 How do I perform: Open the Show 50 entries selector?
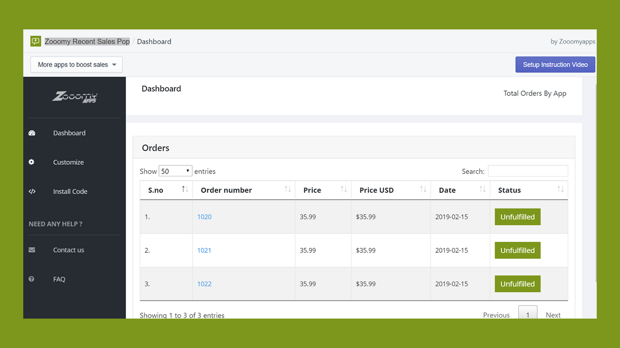point(175,171)
